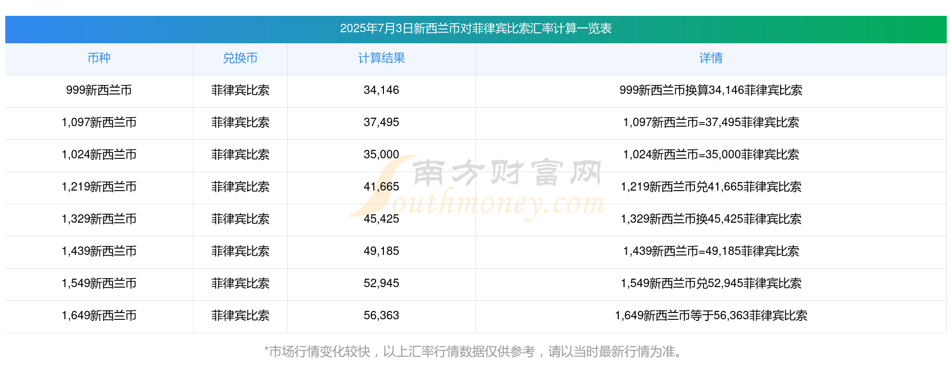The height and width of the screenshot is (380, 952).
Task: Click detail text 1,219新西兰币兑41,665菲律宾比索
Action: [x=711, y=187]
